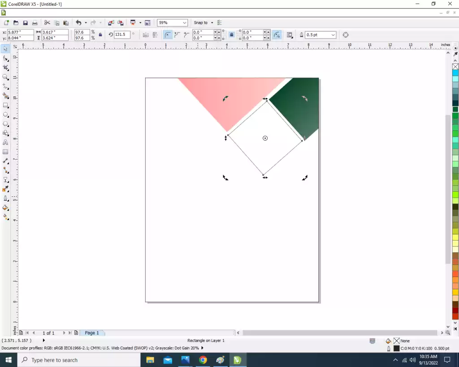
Task: Open the Wrap Text options
Action: [290, 35]
